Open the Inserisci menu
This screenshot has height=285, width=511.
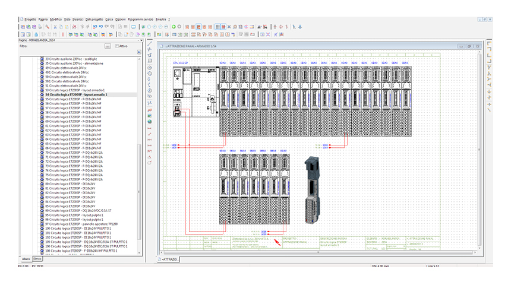pyautogui.click(x=78, y=20)
